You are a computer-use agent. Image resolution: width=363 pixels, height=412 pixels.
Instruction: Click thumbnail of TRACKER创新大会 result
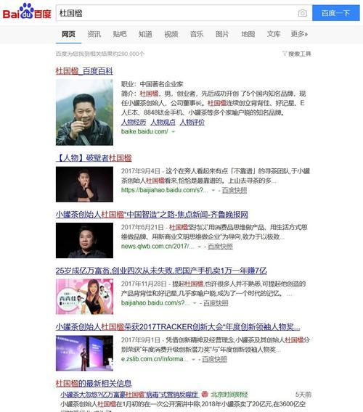84,353
